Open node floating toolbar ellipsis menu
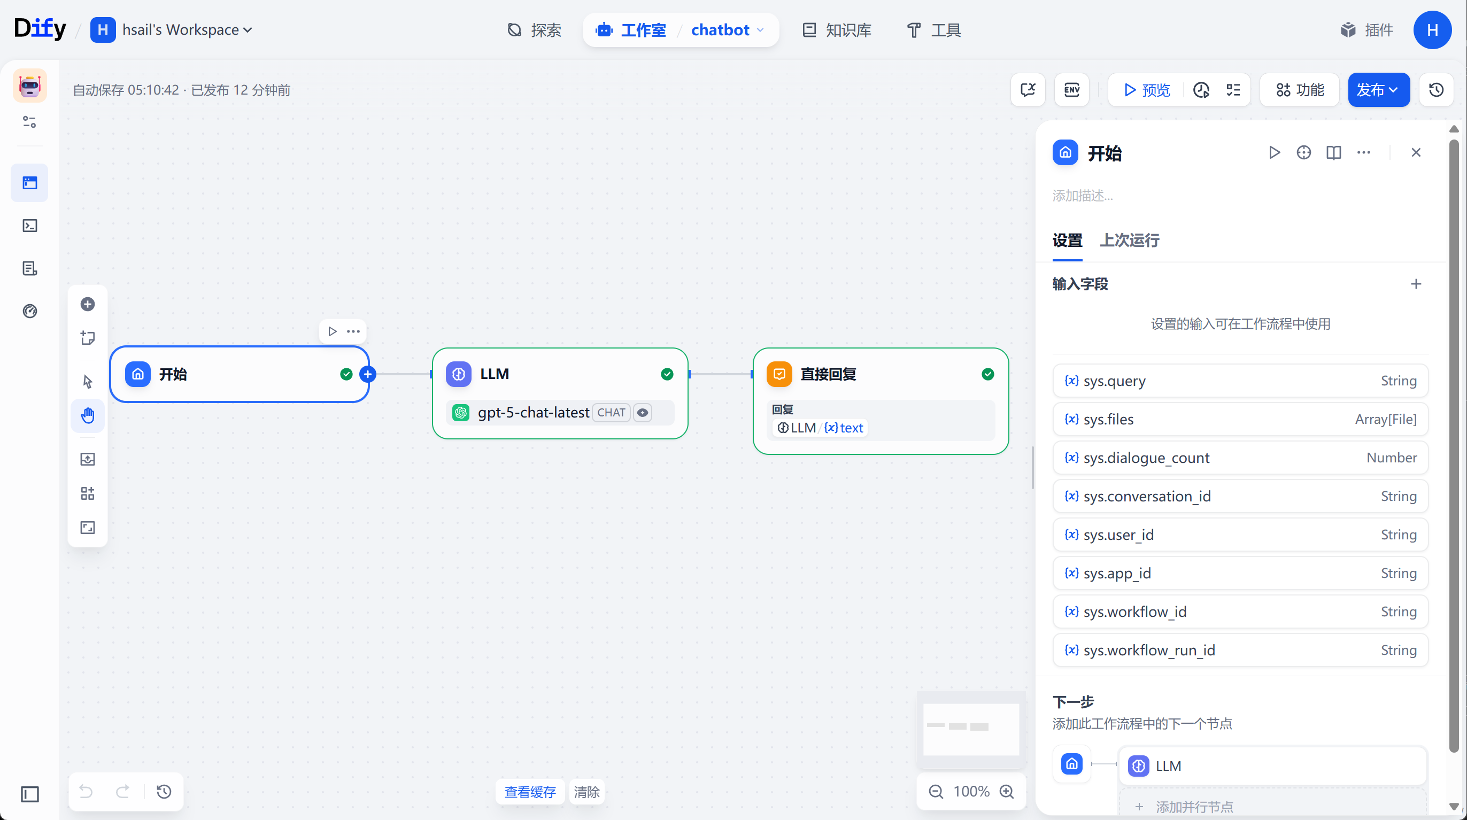This screenshot has height=820, width=1467. pyautogui.click(x=354, y=331)
